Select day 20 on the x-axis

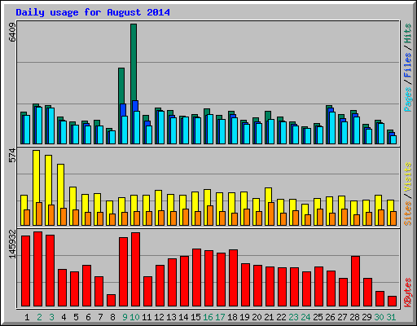point(257,317)
